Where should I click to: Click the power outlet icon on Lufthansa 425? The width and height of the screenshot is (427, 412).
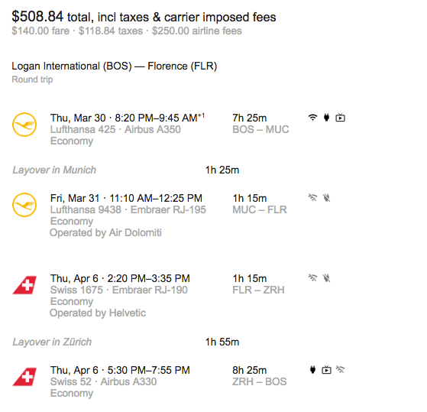(326, 118)
